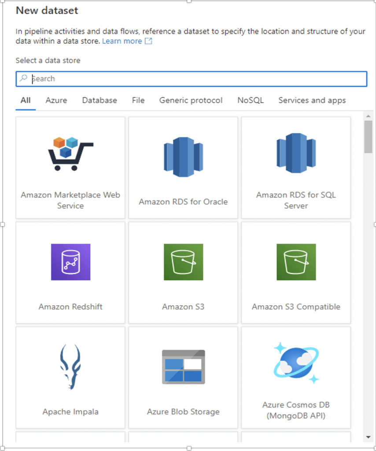Open the Learn more link
The image size is (376, 451).
pos(122,41)
